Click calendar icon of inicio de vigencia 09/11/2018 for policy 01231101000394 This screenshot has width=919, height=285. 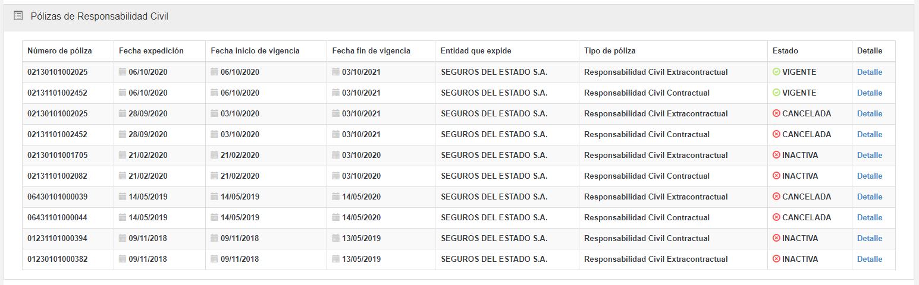click(215, 238)
